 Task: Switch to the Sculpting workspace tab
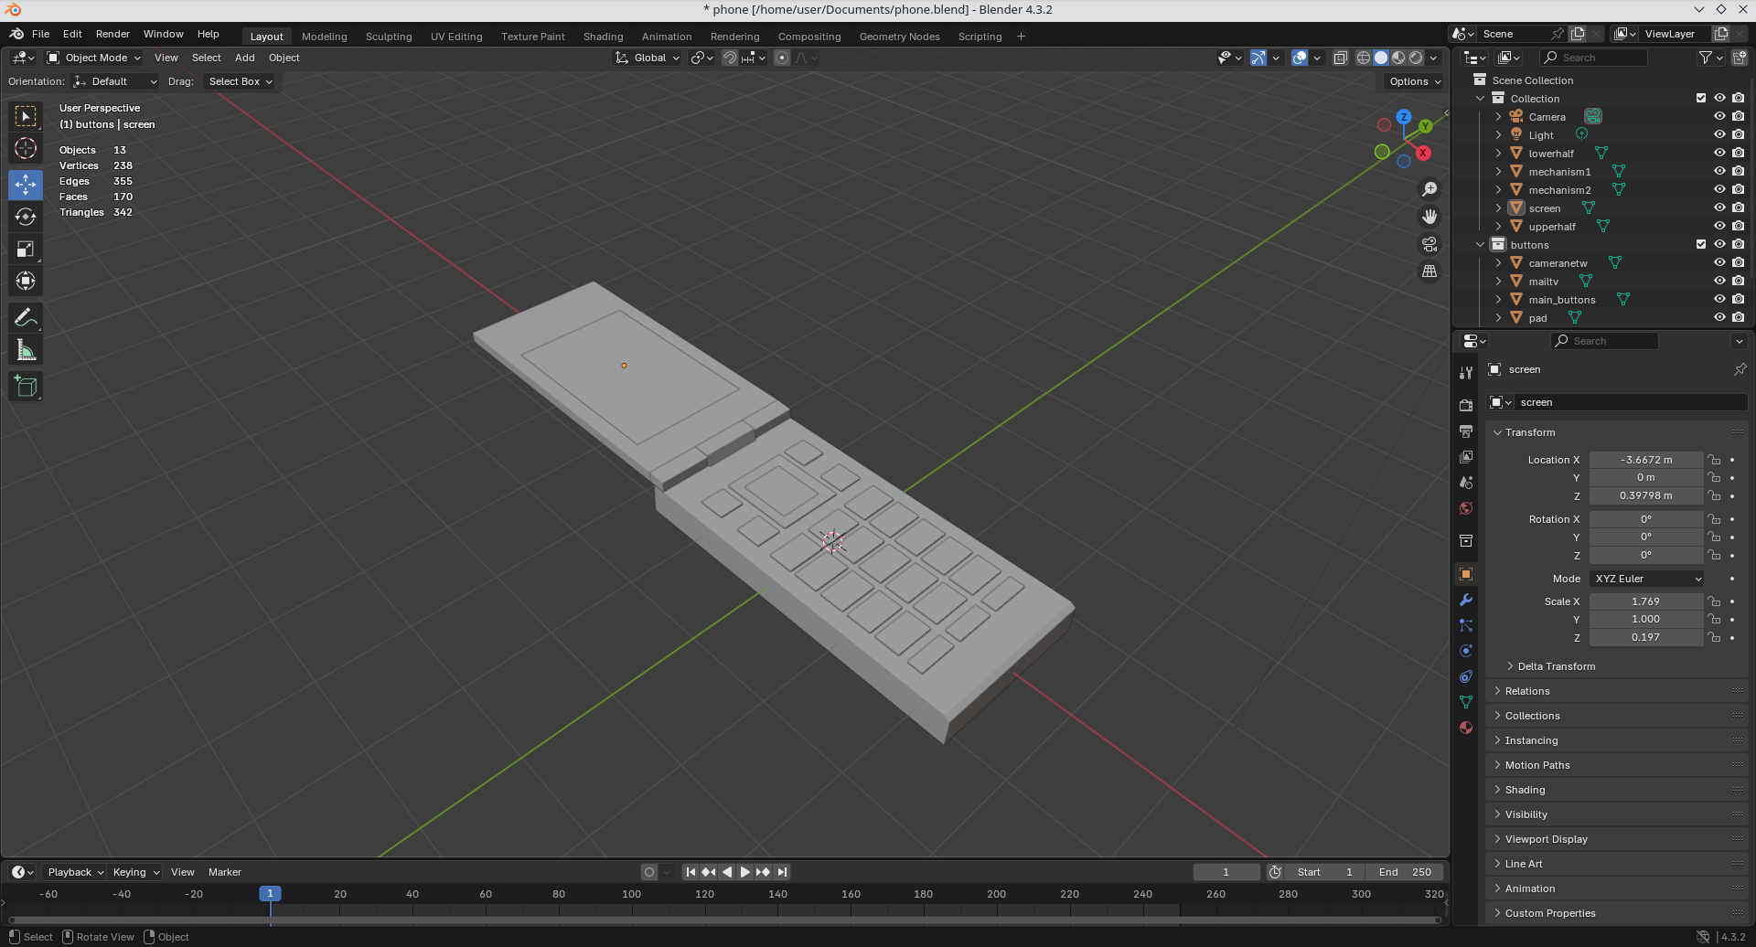pos(389,37)
